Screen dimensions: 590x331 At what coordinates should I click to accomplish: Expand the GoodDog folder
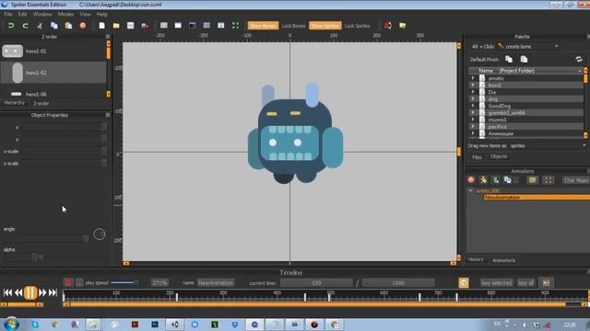(473, 106)
